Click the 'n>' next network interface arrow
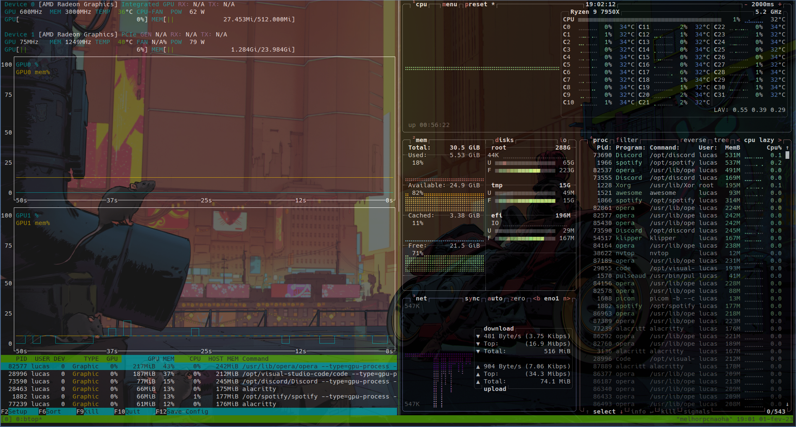 [x=567, y=298]
